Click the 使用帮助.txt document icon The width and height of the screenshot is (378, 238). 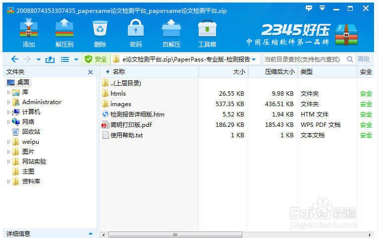pyautogui.click(x=106, y=135)
